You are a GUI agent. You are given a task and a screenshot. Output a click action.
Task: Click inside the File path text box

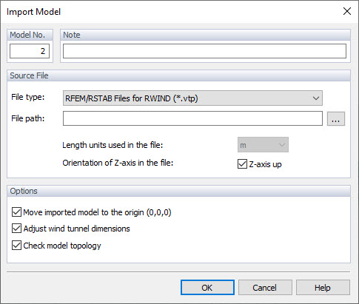point(192,118)
